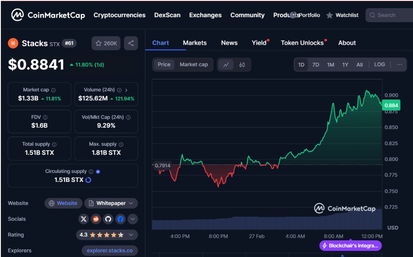413x257 pixels.
Task: Switch to line chart view icon
Action: click(226, 65)
